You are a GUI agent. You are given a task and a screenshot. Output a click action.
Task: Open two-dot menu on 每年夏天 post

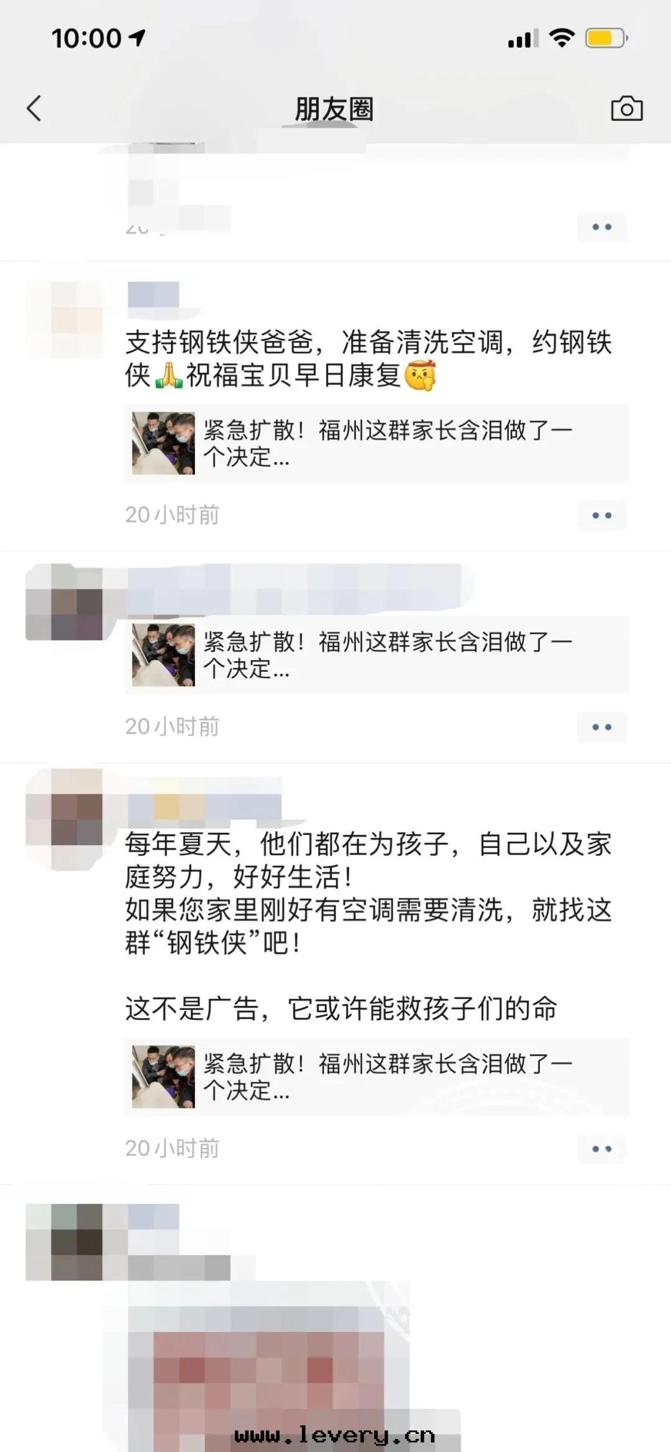click(601, 1149)
